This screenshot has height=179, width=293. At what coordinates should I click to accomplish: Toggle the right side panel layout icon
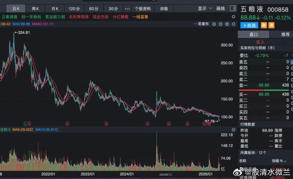233,8
